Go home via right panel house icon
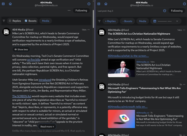187x136 pixels. click(106, 4)
